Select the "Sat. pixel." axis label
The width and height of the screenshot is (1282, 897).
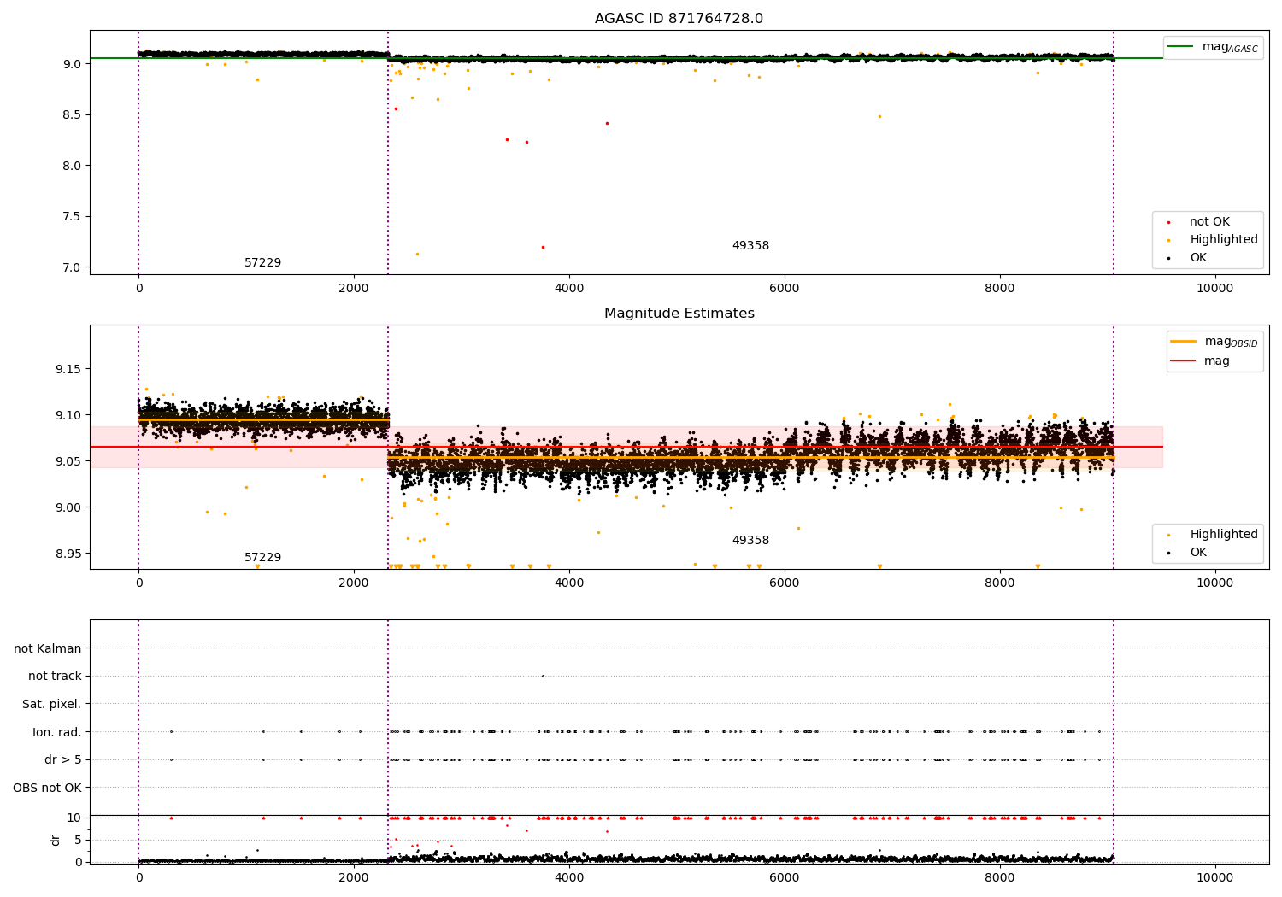point(52,704)
